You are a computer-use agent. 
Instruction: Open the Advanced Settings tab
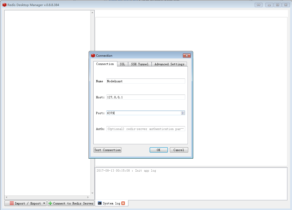coord(169,64)
